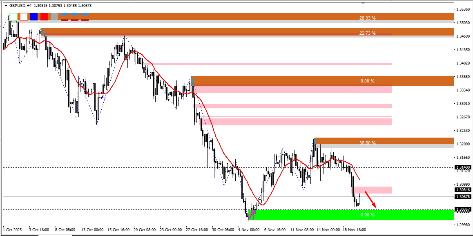
Task: Click the 18 Nov 16:00 time axis label
Action: tap(355, 229)
